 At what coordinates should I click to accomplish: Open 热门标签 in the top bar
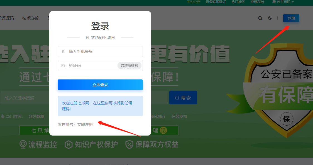tap(238, 2)
